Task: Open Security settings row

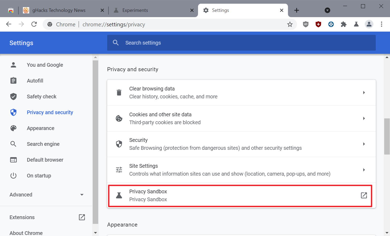Action: [241, 144]
